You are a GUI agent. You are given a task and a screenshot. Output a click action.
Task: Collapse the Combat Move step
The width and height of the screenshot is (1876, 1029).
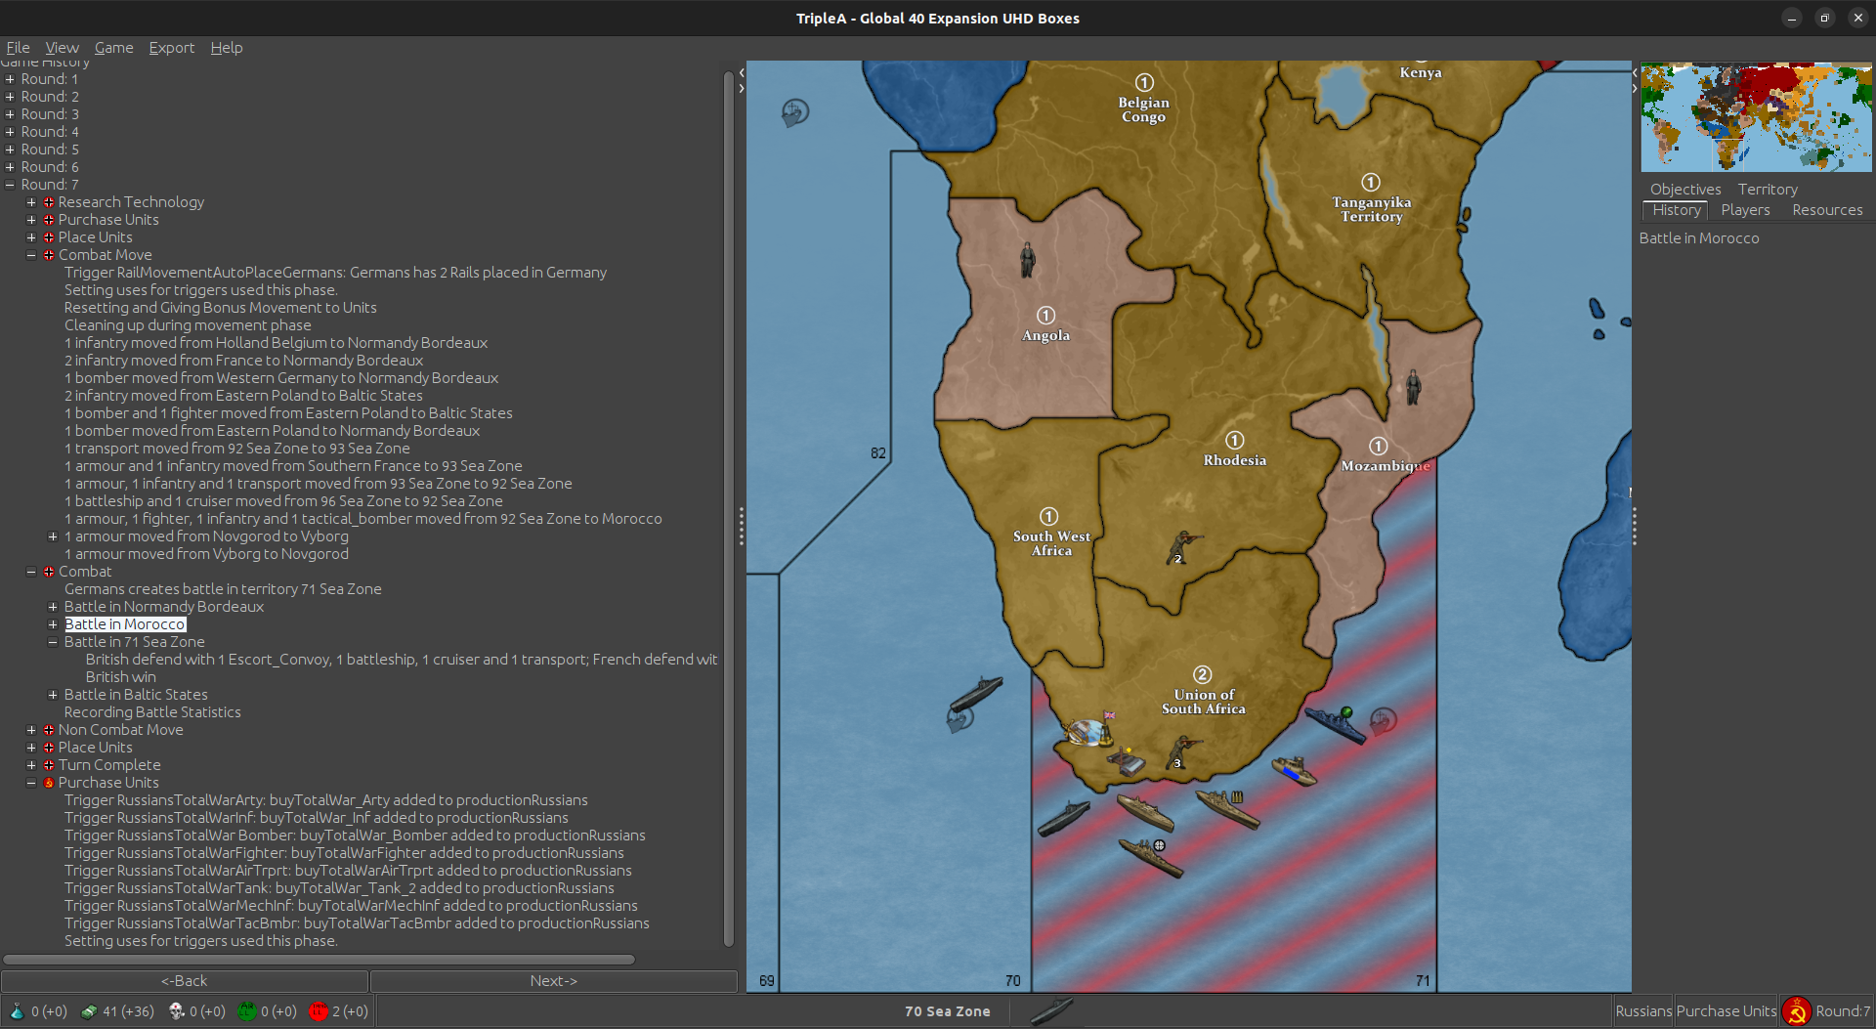pyautogui.click(x=31, y=255)
